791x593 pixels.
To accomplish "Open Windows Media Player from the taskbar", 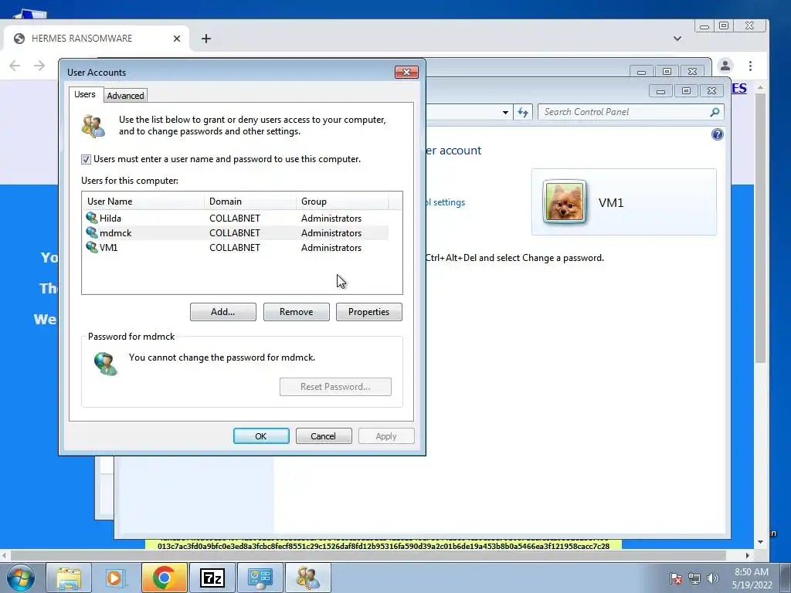I will point(116,578).
